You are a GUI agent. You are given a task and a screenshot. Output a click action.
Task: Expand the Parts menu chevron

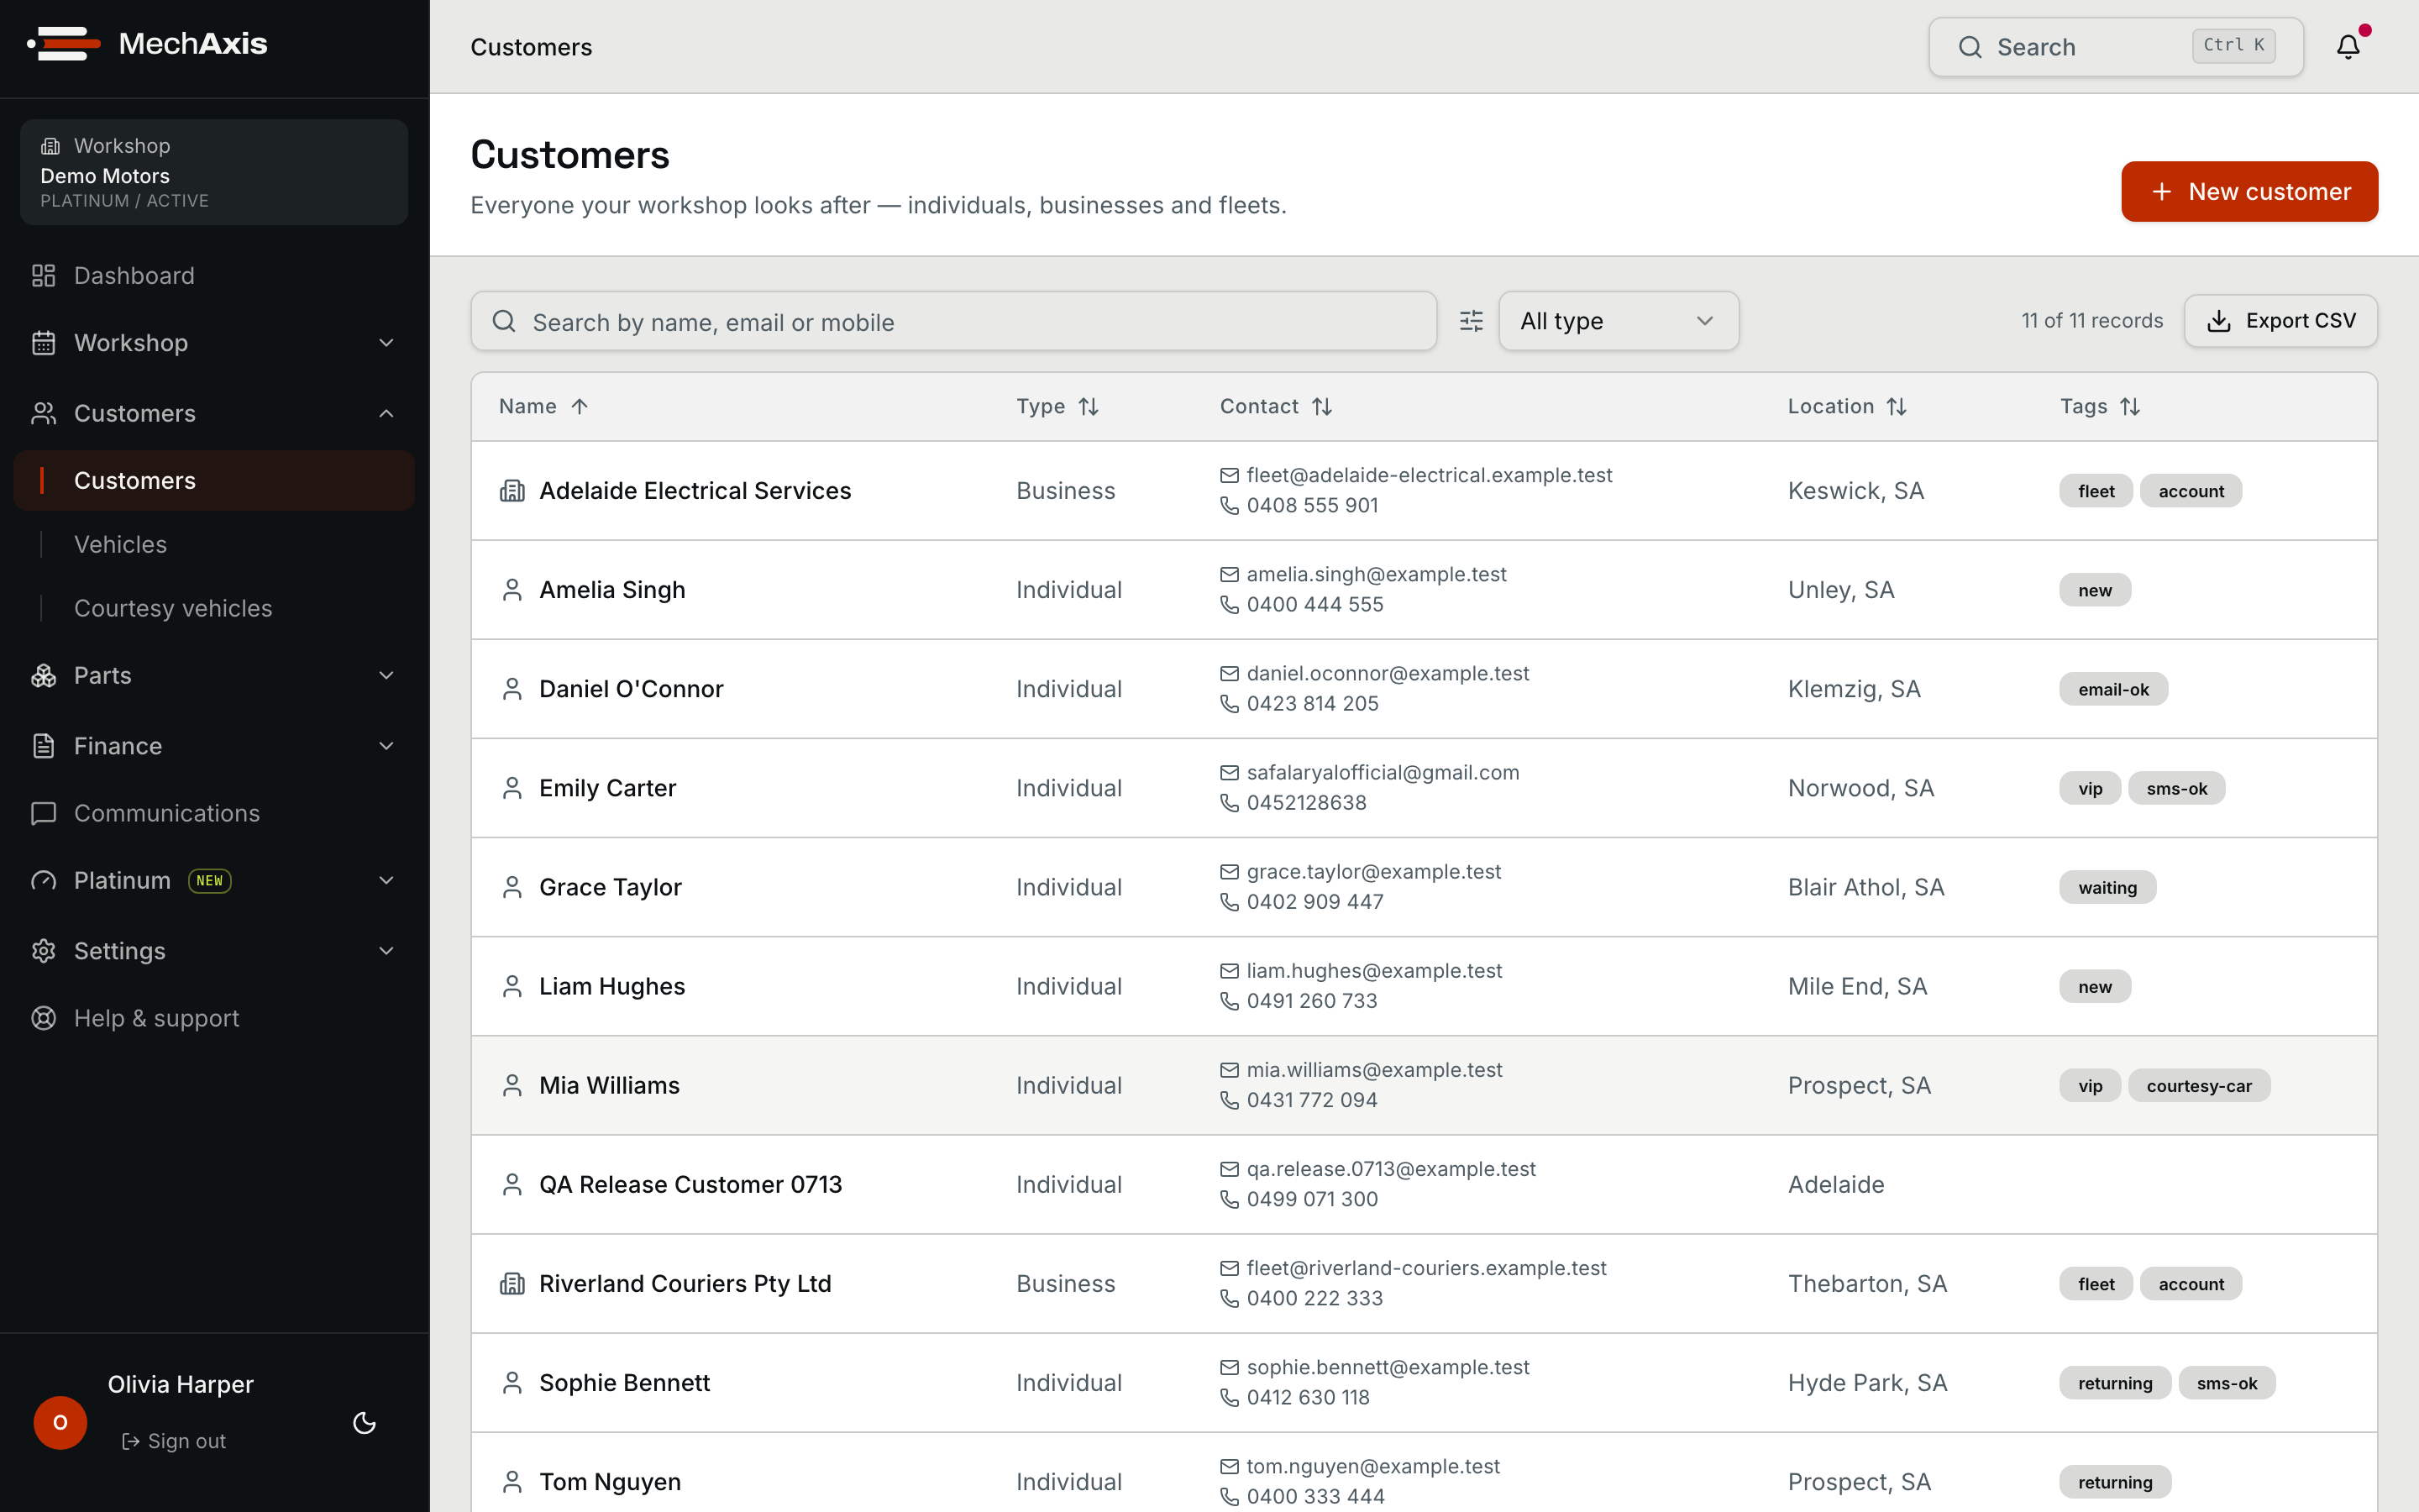(387, 676)
